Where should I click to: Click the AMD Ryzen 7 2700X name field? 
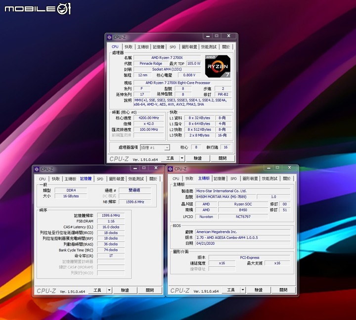(x=167, y=58)
